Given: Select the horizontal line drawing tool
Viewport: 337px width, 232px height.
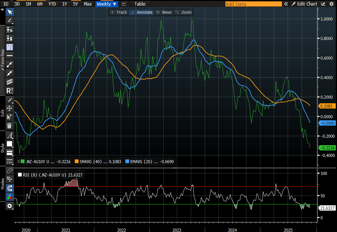Looking at the screenshot, I should coord(10,56).
